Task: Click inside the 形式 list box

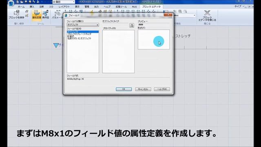Action: tap(154, 39)
